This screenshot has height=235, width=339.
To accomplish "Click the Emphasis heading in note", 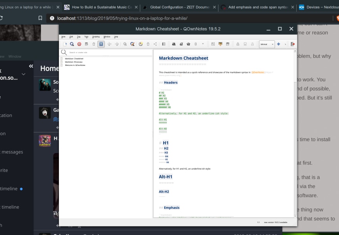I will click(172, 208).
